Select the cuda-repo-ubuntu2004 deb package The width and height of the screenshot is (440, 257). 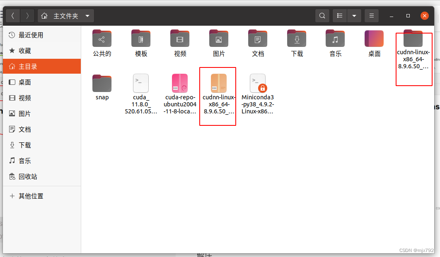[x=180, y=83]
